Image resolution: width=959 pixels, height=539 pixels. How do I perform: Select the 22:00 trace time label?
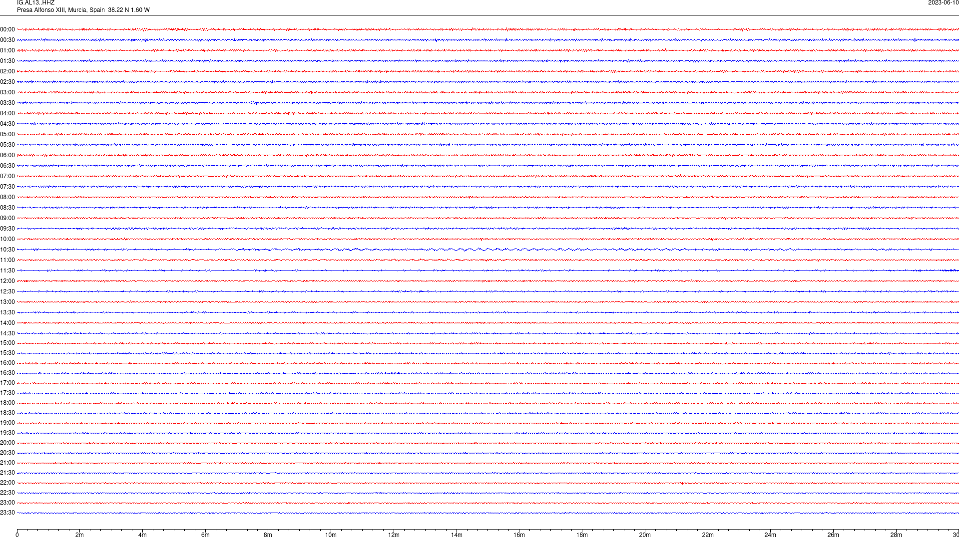pyautogui.click(x=7, y=483)
